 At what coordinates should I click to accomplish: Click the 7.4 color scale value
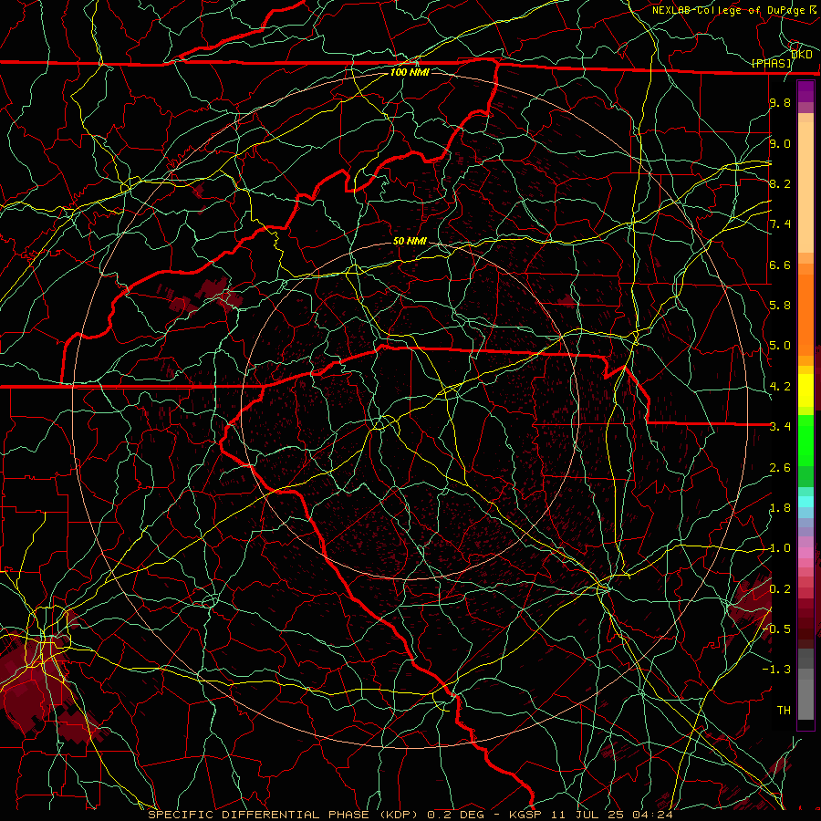(x=780, y=224)
